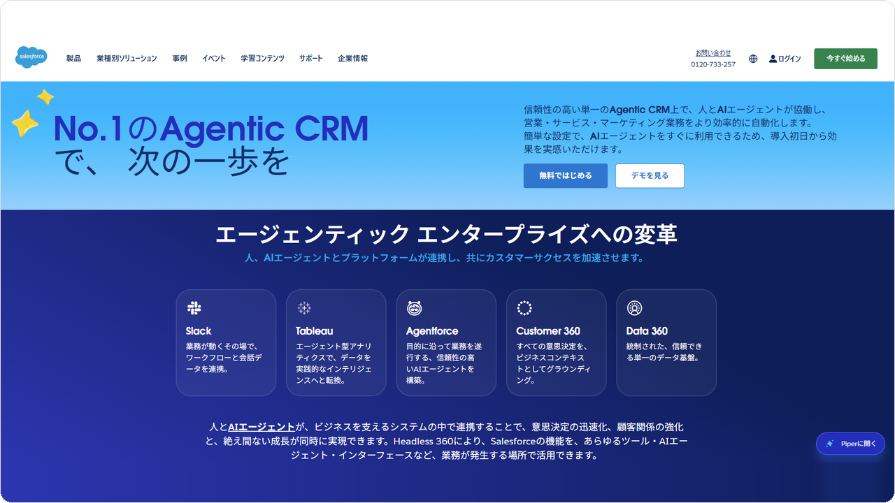This screenshot has width=895, height=503.
Task: Click the heading エージェンティック エンタープライズへの変革
Action: pos(446,234)
